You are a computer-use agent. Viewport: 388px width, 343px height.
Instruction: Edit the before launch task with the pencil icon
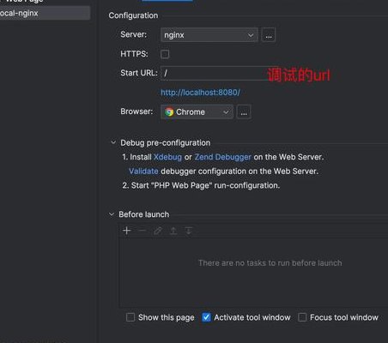[158, 231]
